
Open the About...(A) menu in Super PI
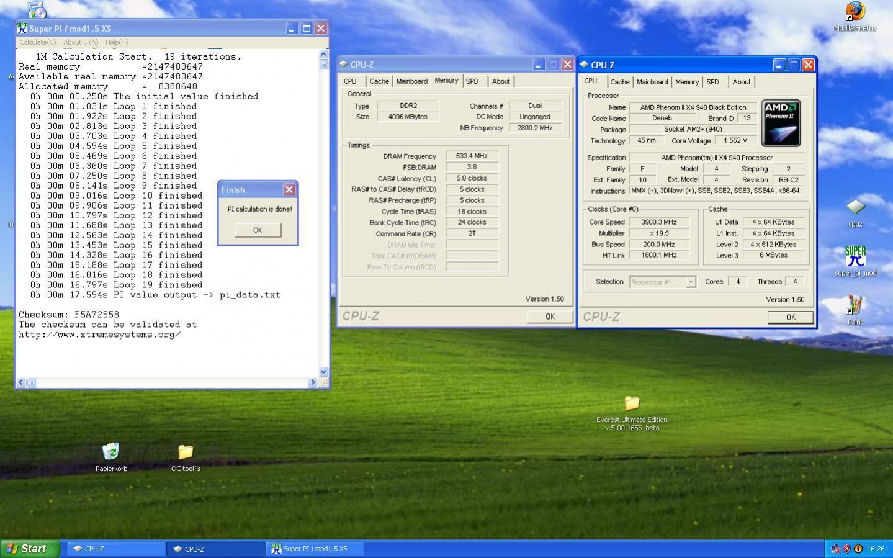pyautogui.click(x=81, y=42)
